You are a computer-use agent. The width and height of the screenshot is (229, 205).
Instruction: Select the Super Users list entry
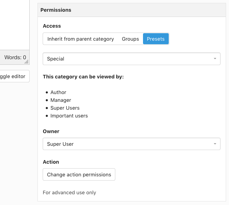(x=65, y=108)
